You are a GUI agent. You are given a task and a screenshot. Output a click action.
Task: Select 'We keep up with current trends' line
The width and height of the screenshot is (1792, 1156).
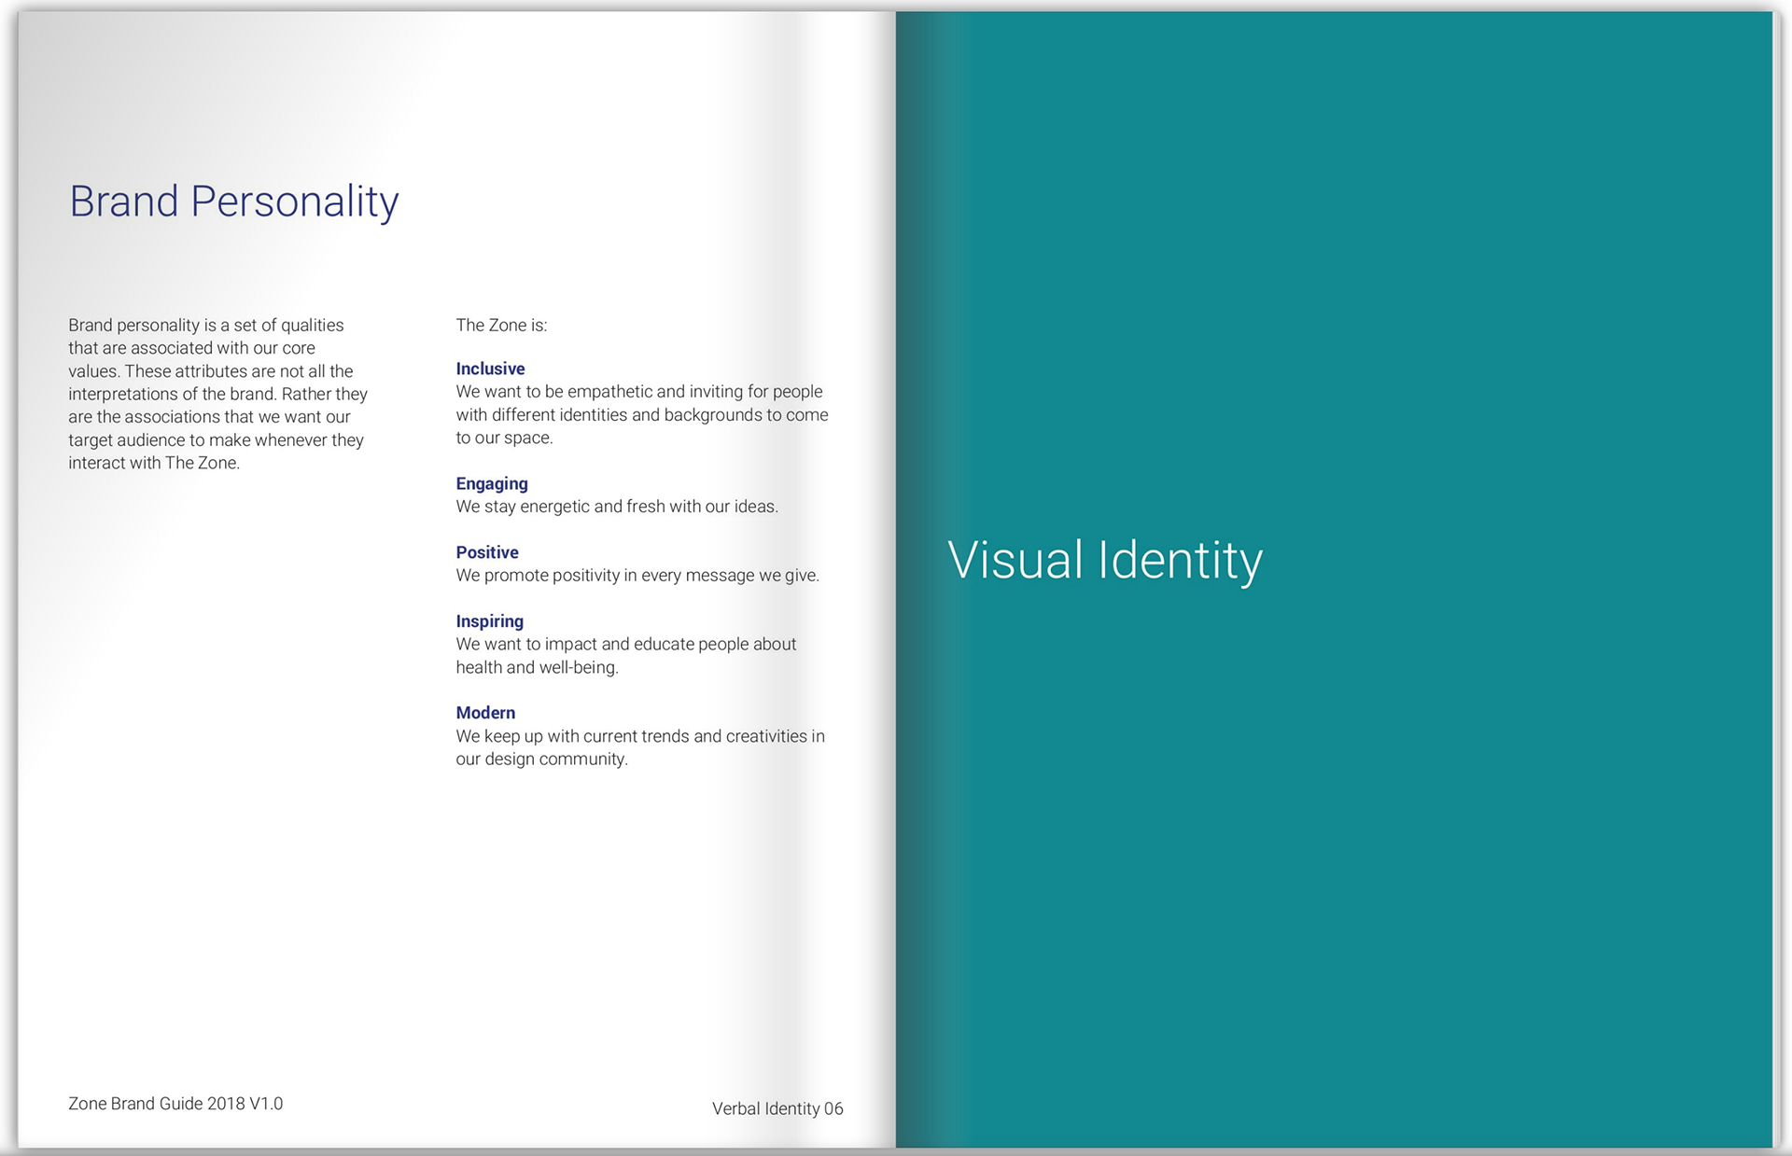click(640, 736)
